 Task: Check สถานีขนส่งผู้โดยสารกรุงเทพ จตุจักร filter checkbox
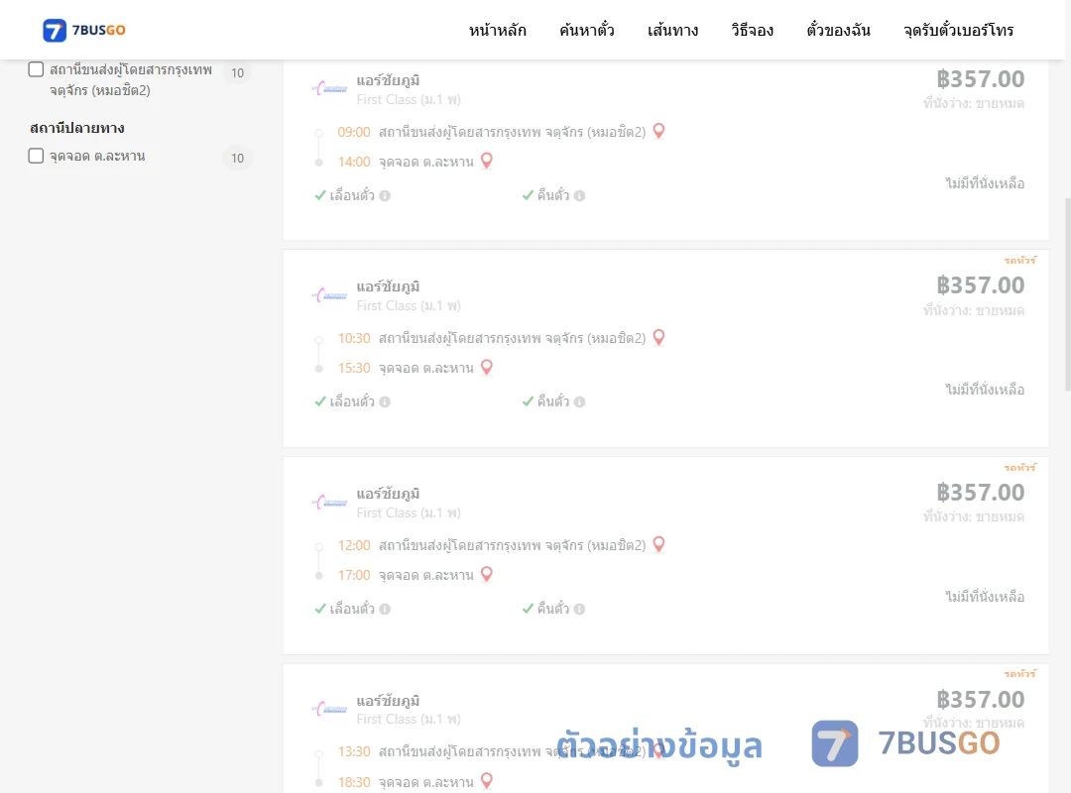[37, 69]
